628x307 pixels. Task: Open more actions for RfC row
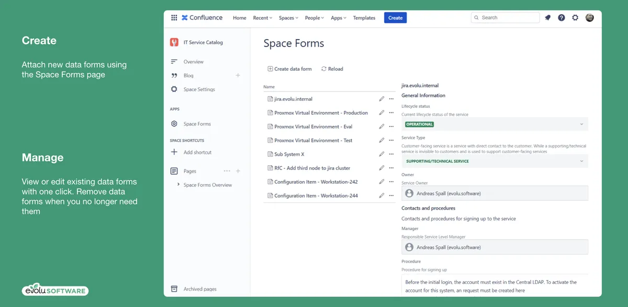tap(391, 168)
